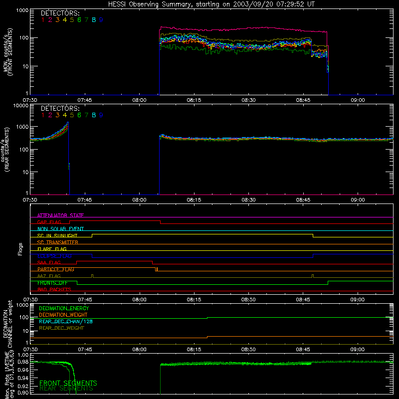Select cyan detector 8 in front segments legend

tap(94, 20)
